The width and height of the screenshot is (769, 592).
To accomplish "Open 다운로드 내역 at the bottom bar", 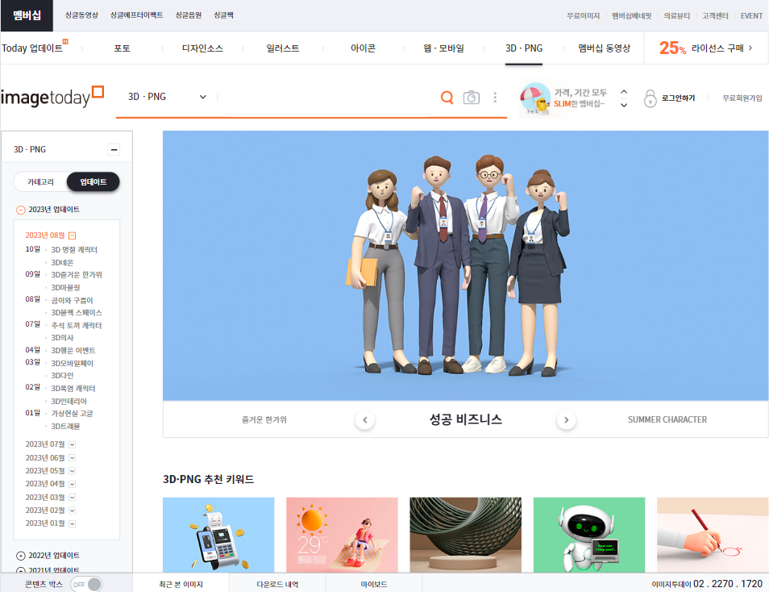I will tap(277, 583).
